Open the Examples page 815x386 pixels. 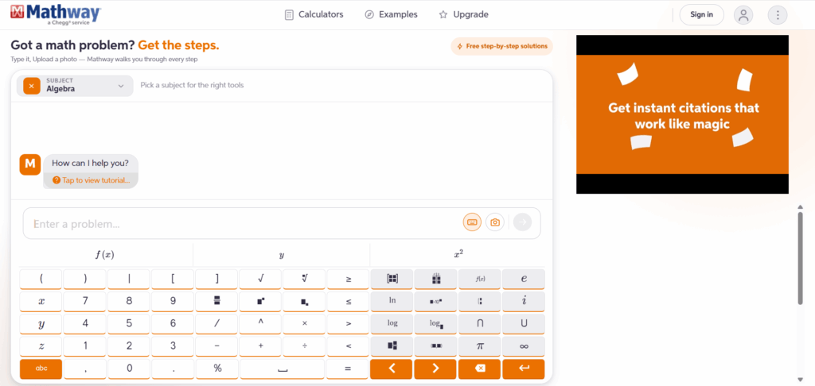tap(391, 14)
